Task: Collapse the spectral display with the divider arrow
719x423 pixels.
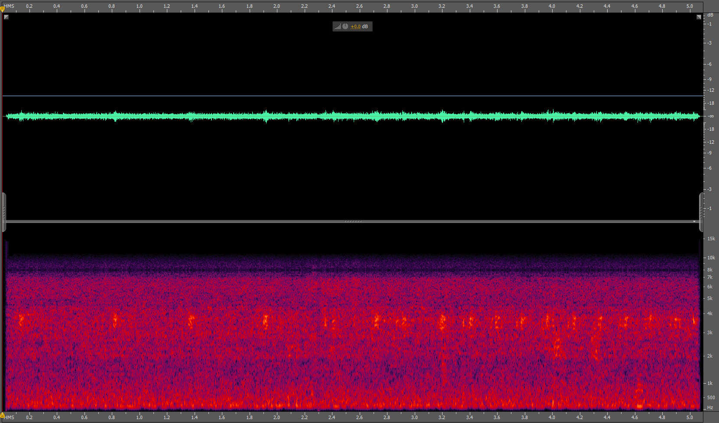Action: (694, 221)
